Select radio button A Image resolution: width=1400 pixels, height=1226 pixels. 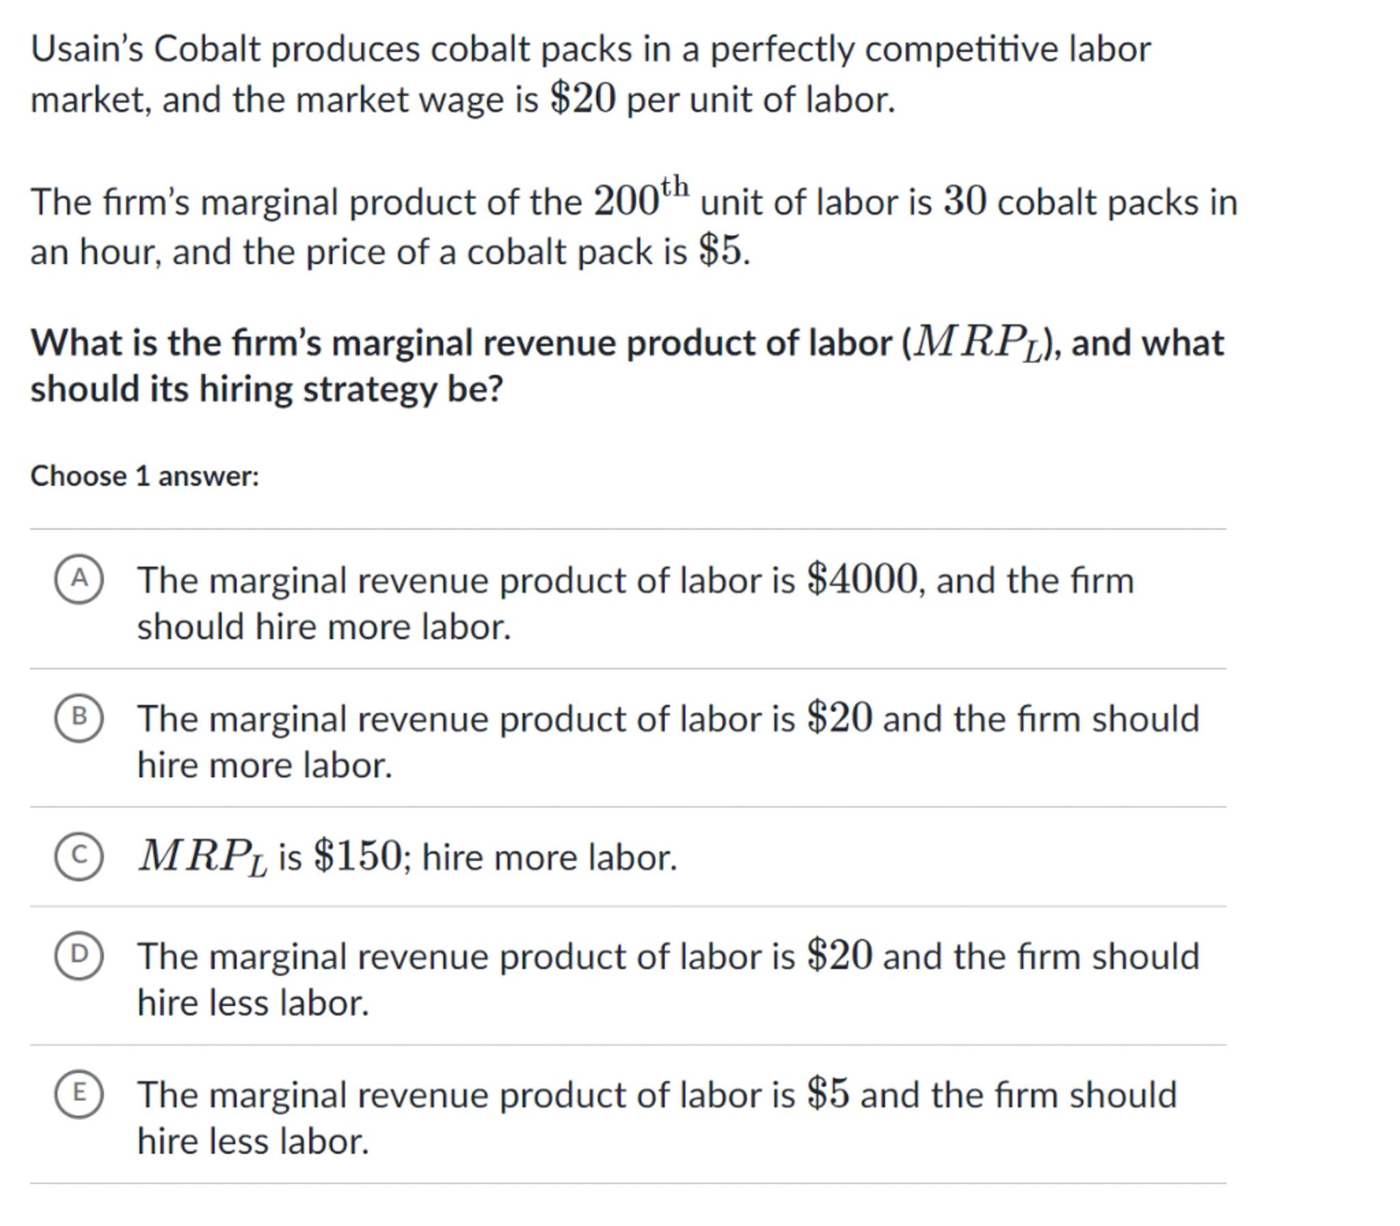pos(79,578)
